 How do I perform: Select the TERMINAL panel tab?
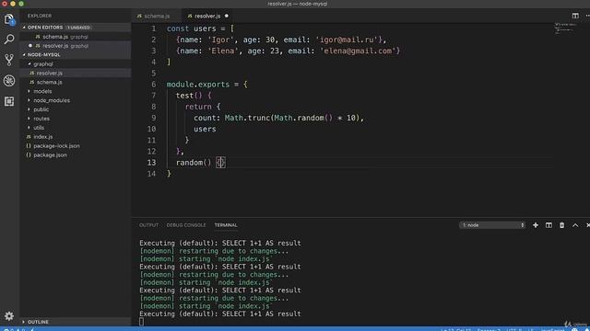(x=226, y=225)
